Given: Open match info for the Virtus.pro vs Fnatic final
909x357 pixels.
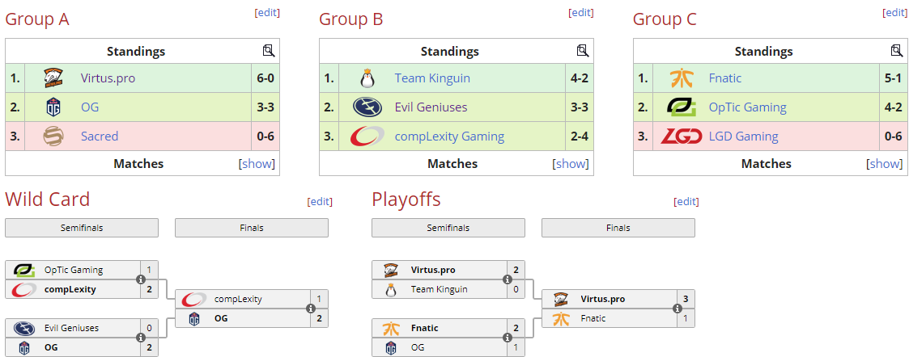Looking at the screenshot, I should pos(677,309).
